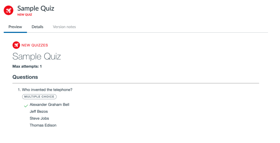The width and height of the screenshot is (280, 143).
Task: Open the Version notes tab
Action: click(x=64, y=27)
